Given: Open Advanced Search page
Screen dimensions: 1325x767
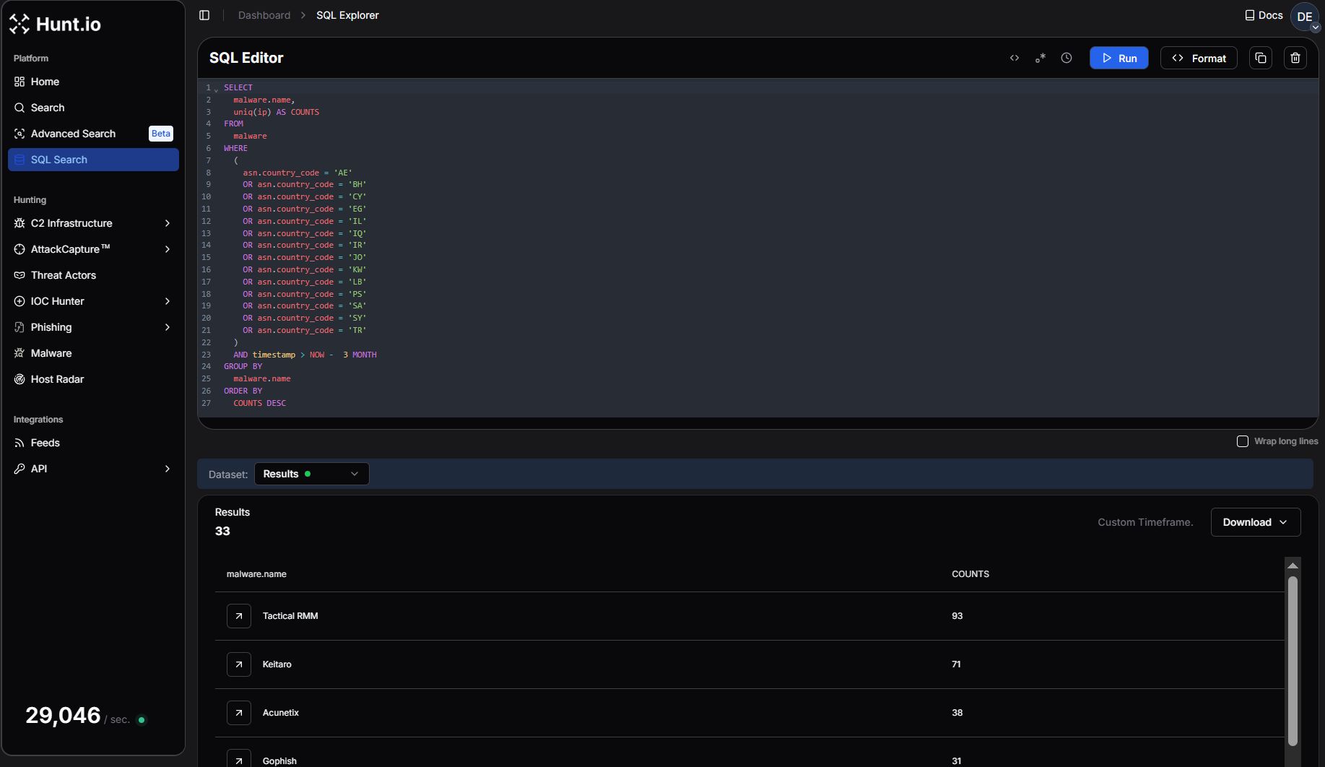Looking at the screenshot, I should tap(93, 134).
